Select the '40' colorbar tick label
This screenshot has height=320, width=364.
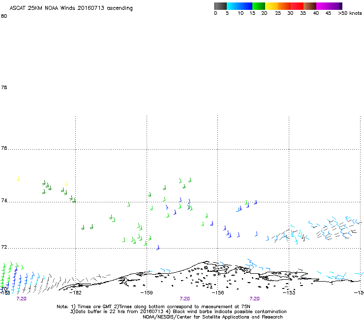(x=316, y=13)
